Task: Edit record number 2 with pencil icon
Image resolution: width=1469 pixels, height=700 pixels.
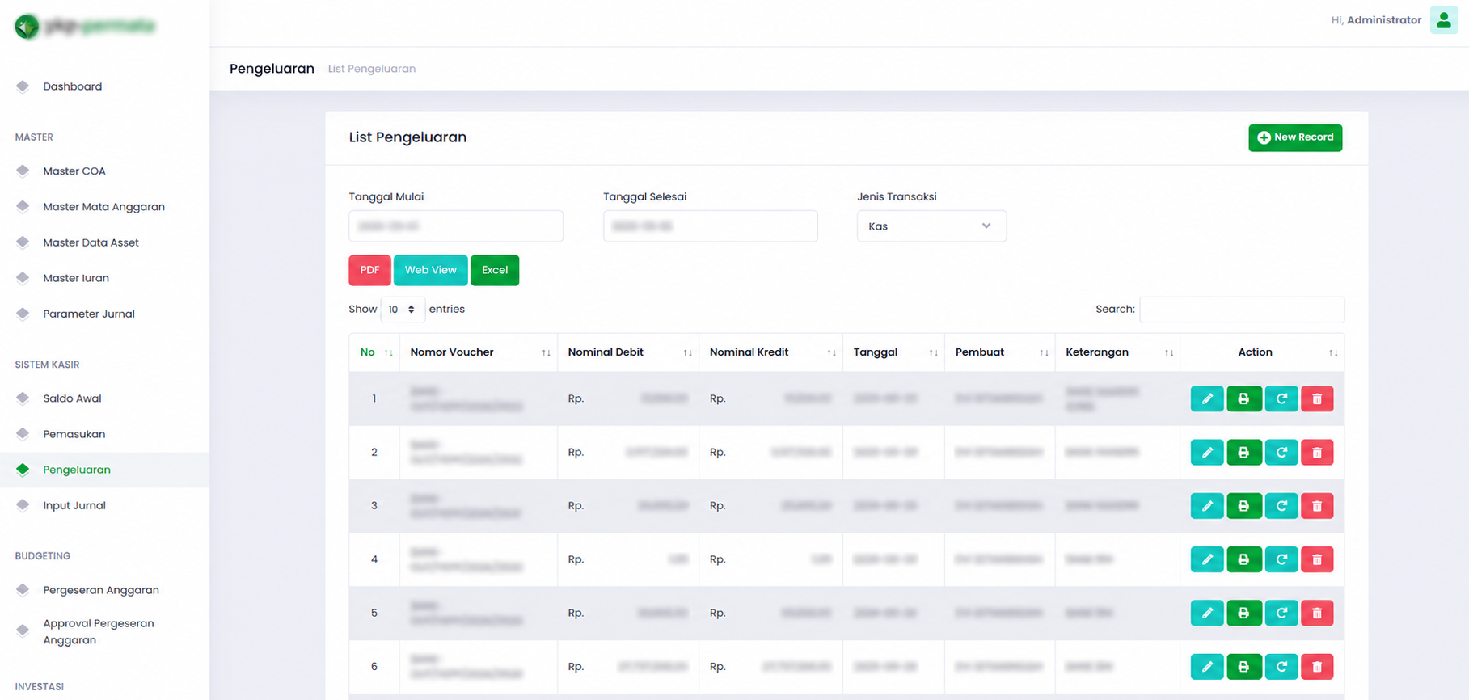Action: coord(1207,452)
